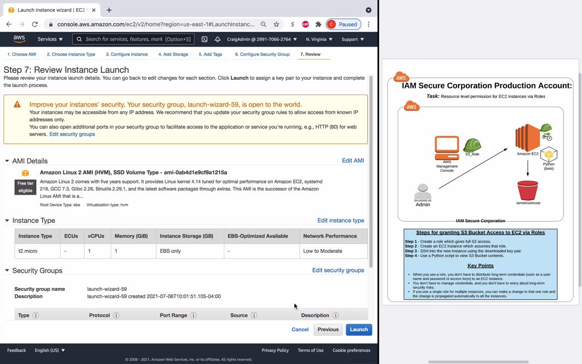Click info icon next to Type column
The width and height of the screenshot is (582, 364).
(x=36, y=315)
